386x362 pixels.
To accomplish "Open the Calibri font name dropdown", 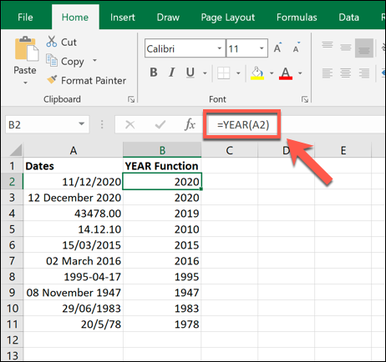I will (220, 48).
